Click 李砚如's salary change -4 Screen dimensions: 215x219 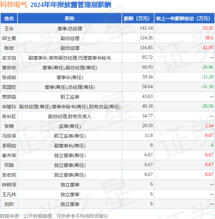211,145
